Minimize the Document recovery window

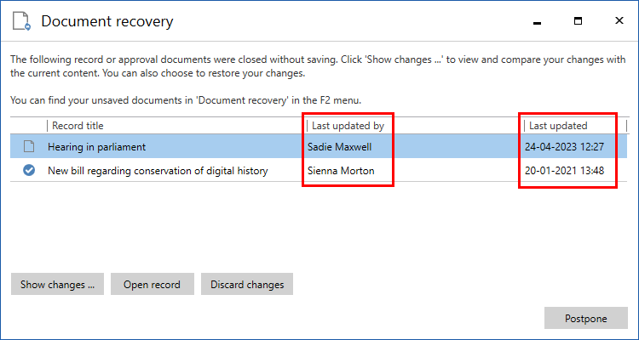click(x=537, y=20)
